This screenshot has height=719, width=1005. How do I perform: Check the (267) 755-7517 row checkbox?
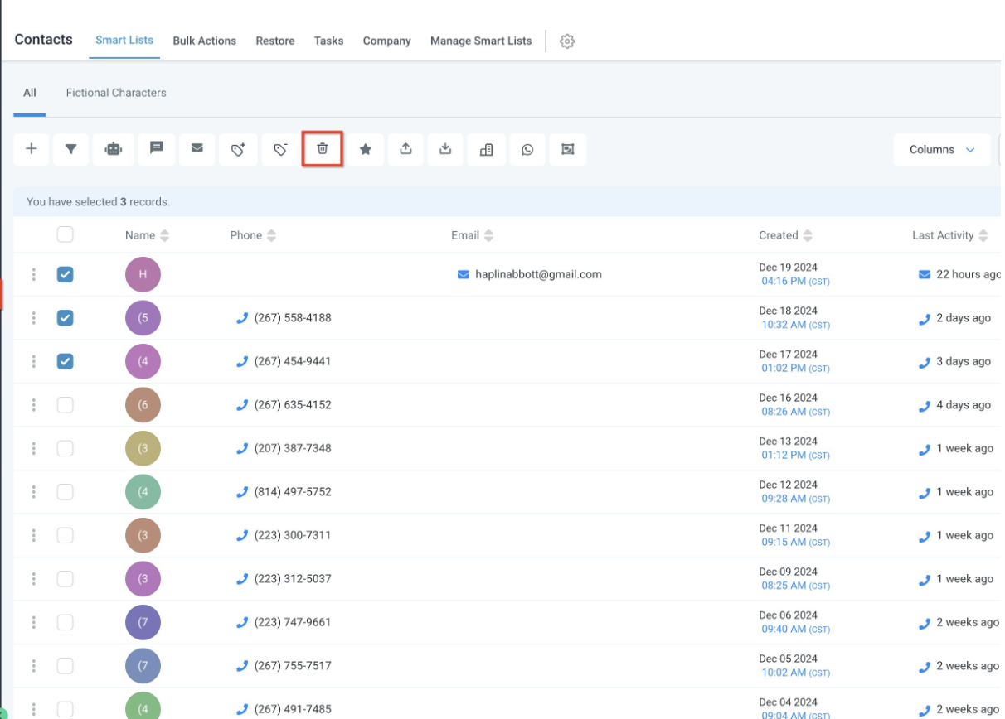66,666
